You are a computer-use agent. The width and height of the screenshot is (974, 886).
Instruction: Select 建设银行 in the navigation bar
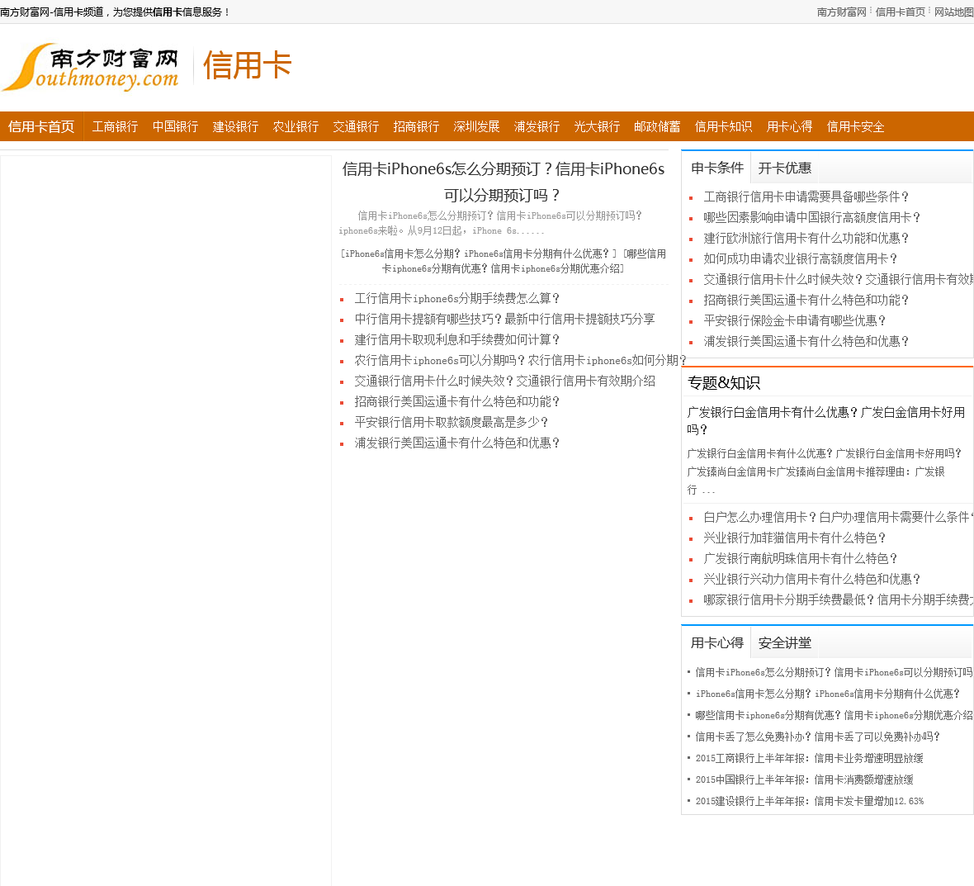point(235,127)
